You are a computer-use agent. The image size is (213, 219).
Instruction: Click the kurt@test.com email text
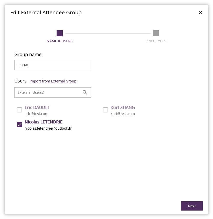123,114
